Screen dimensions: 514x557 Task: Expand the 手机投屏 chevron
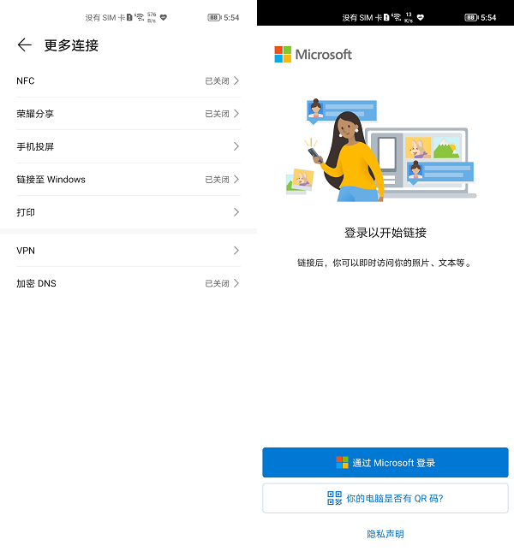(236, 146)
